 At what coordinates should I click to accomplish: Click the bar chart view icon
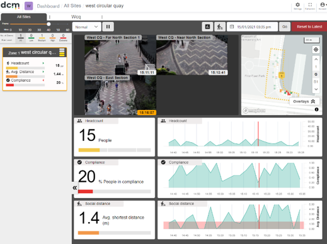(207, 26)
